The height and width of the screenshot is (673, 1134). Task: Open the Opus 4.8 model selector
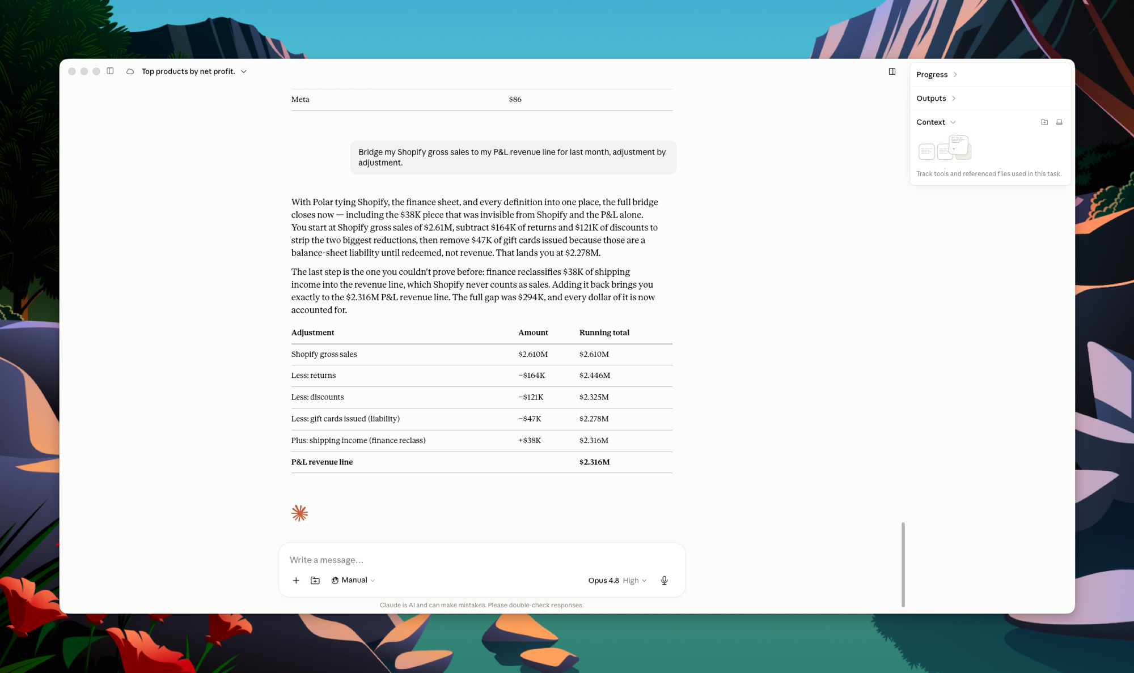tap(617, 581)
